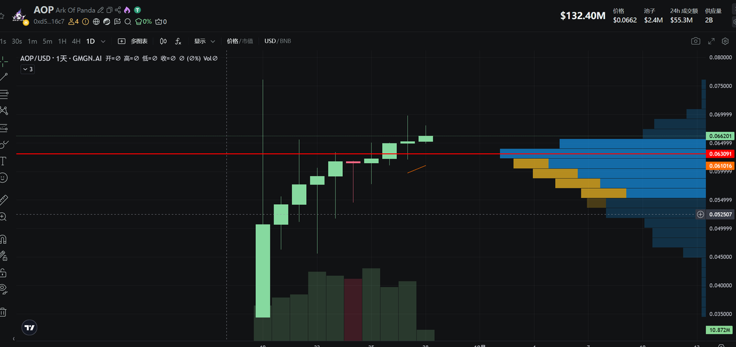Click the crown icon showing 0
This screenshot has height=347, width=736.
tap(161, 21)
